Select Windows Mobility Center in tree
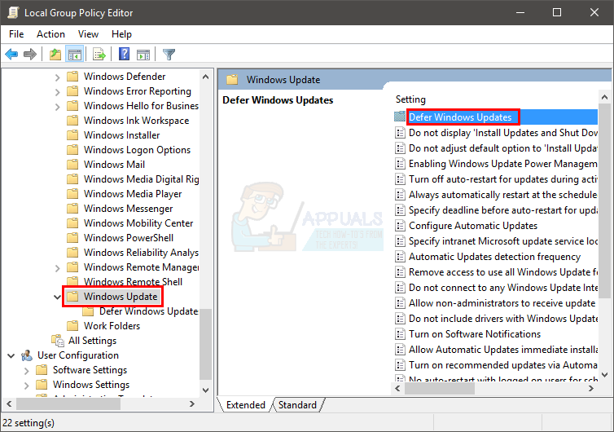This screenshot has width=614, height=432. [x=138, y=223]
